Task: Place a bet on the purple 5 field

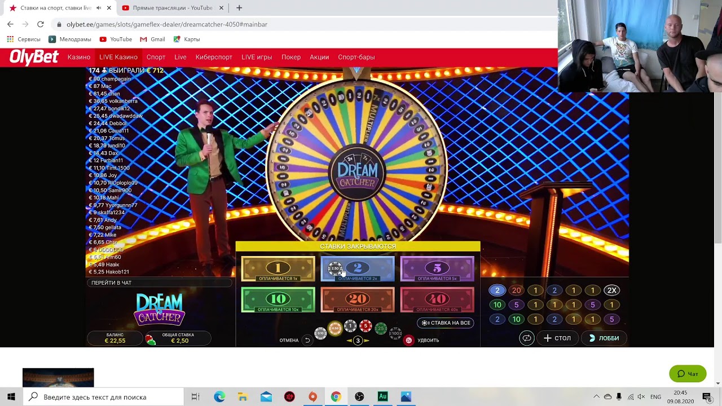Action: (x=437, y=269)
